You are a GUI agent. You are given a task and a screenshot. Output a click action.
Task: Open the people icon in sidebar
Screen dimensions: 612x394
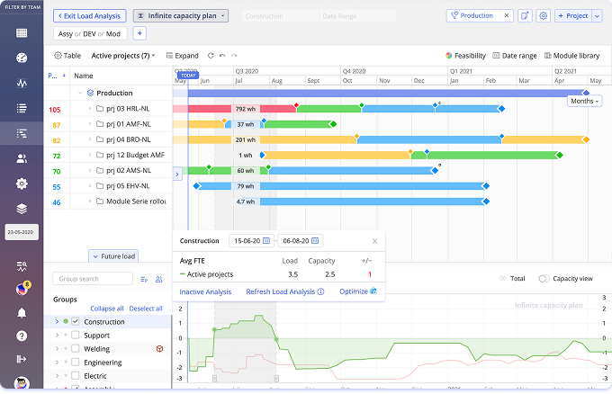(22, 158)
